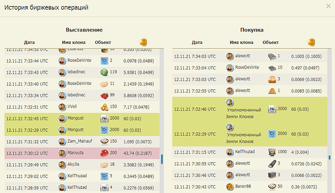
Task: Open KelThuzad profile in purchase 7:31:15 row
Action: 245,152
